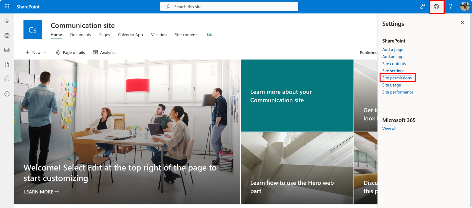Open Page details in command bar
This screenshot has width=472, height=208.
click(x=70, y=52)
